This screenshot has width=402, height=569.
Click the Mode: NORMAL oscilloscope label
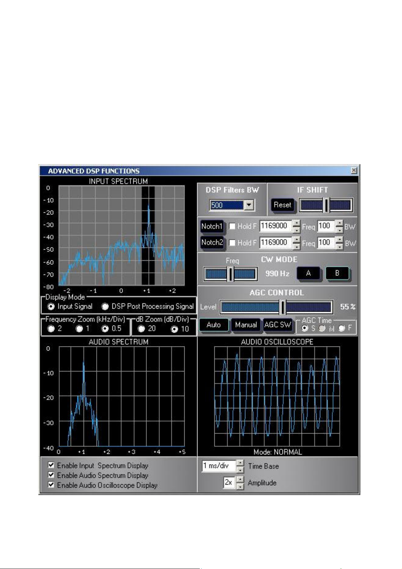point(277,452)
